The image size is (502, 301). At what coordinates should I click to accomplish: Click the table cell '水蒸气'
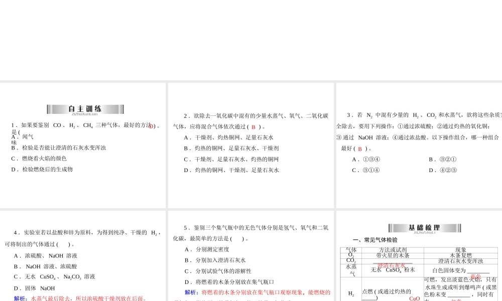point(351,270)
